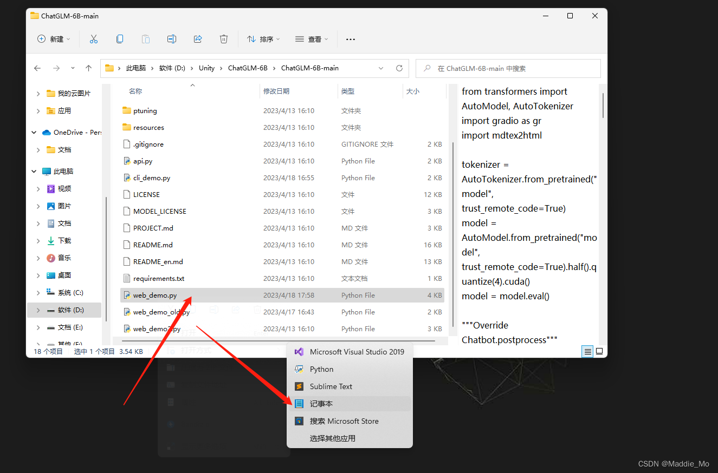Viewport: 718px width, 473px height.
Task: Click the file list horizontal scrollbar
Action: point(279,341)
